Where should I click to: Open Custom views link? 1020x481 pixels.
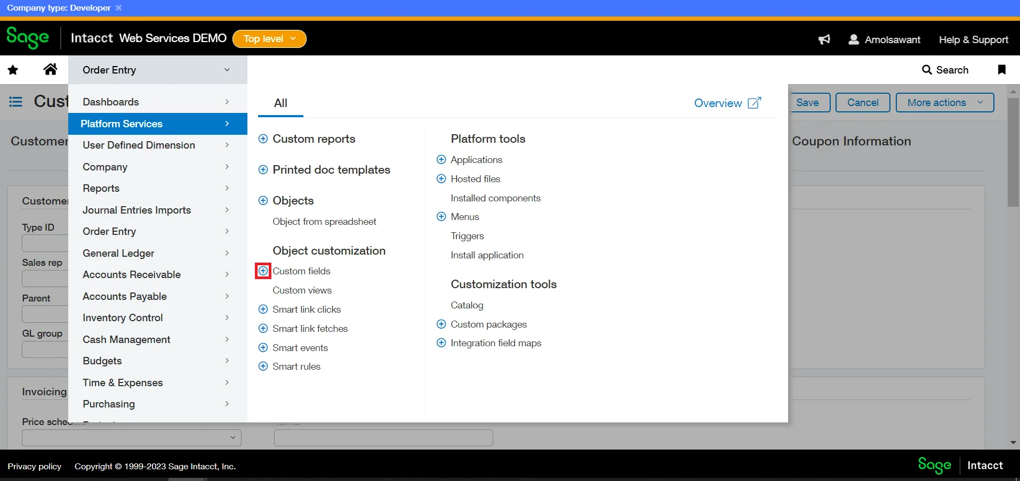(302, 290)
